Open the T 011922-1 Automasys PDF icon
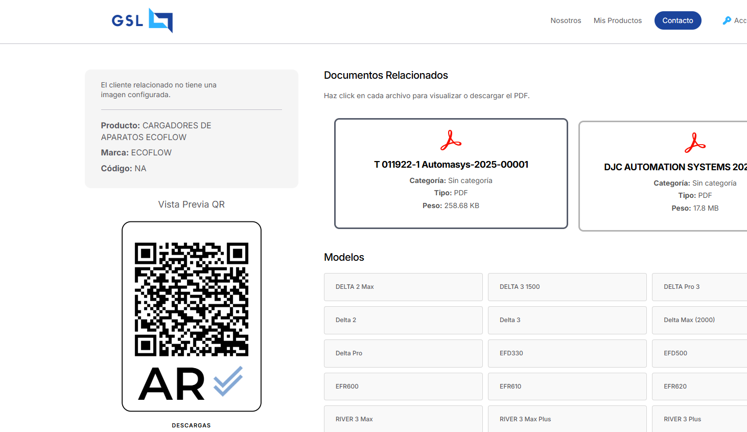Image resolution: width=747 pixels, height=432 pixels. tap(451, 140)
